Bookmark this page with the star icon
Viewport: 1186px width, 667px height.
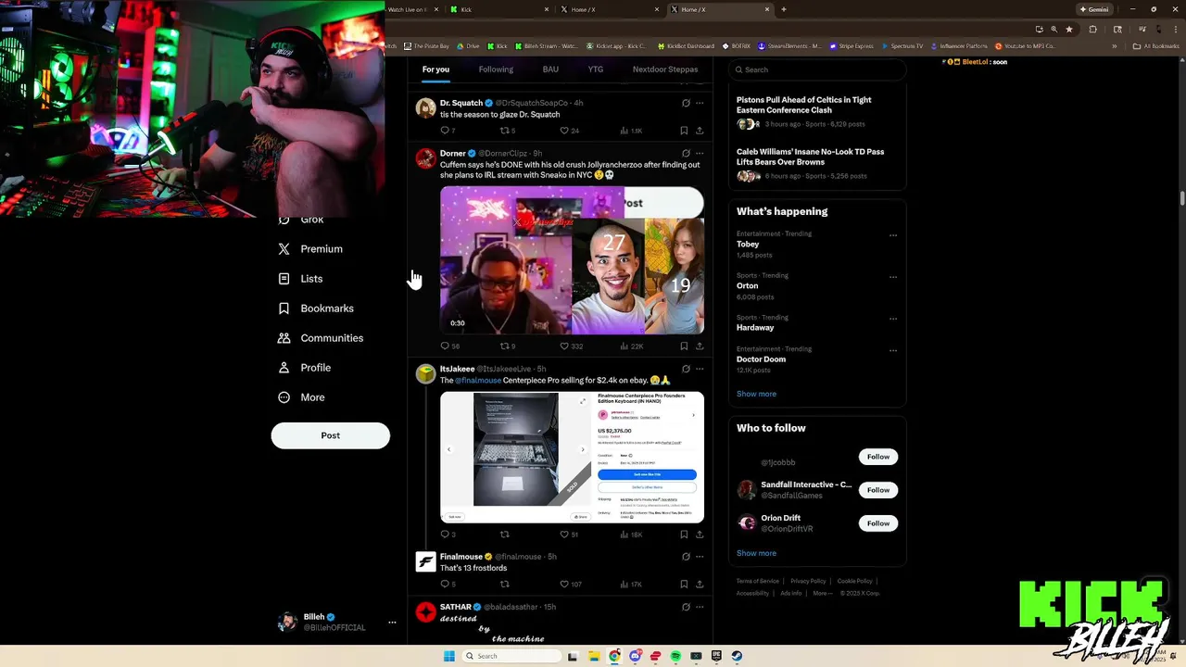point(1069,29)
